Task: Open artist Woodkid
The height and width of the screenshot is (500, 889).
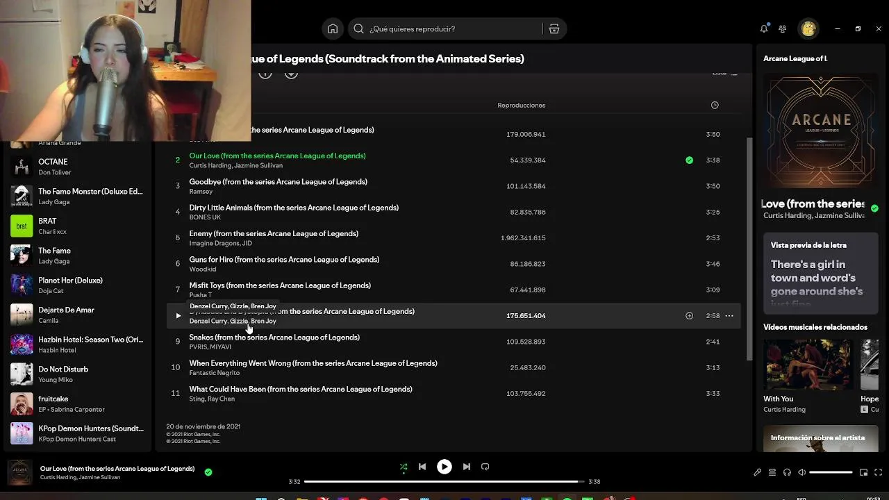Action: point(203,269)
